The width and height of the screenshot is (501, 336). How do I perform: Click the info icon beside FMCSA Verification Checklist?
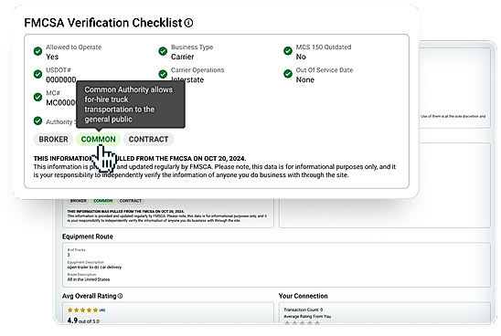point(189,23)
